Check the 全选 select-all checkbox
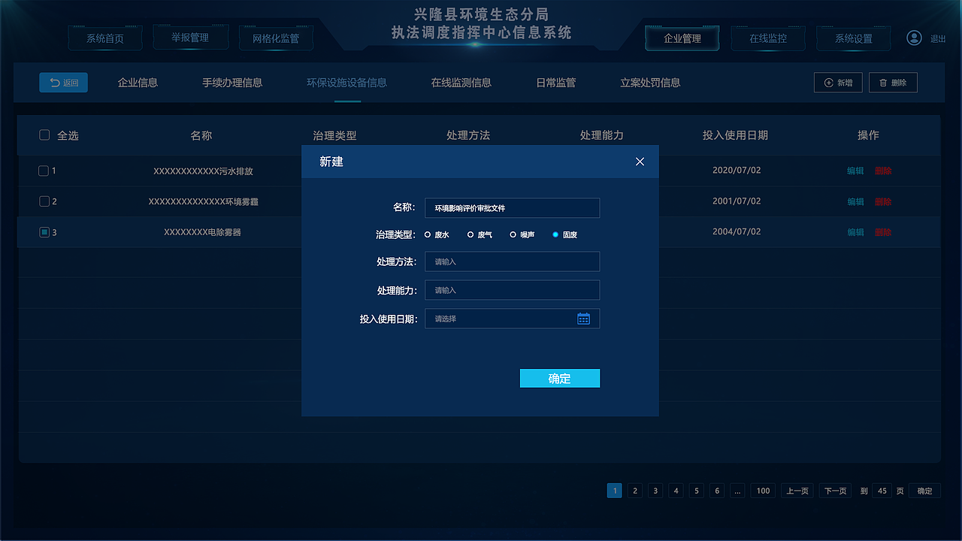 [44, 134]
